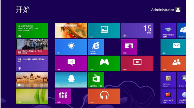The height and width of the screenshot is (108, 194).
Task: Open the Mail envelope tile
Action: tap(173, 47)
